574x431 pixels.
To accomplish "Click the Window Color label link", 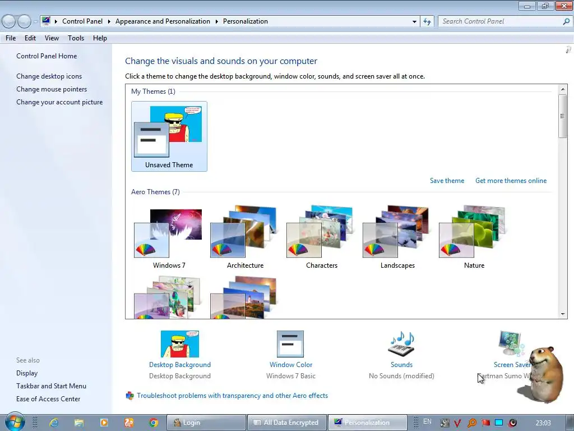I will coord(291,365).
